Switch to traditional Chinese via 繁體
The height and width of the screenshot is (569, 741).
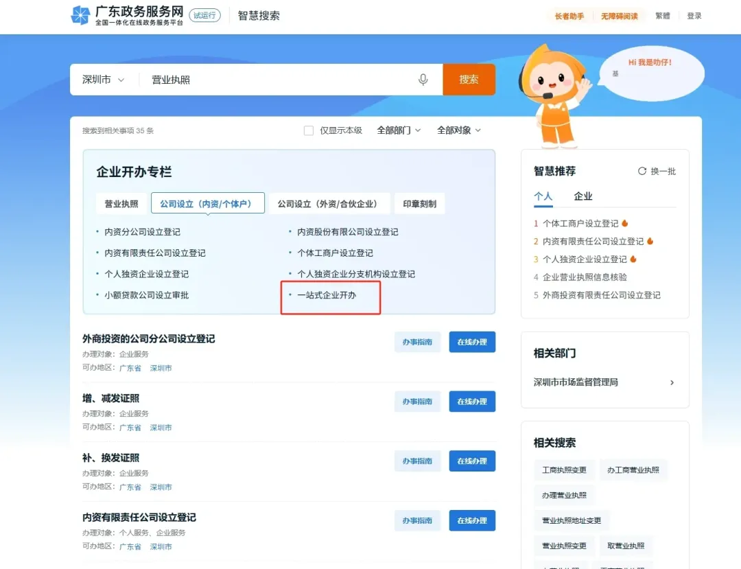[662, 15]
